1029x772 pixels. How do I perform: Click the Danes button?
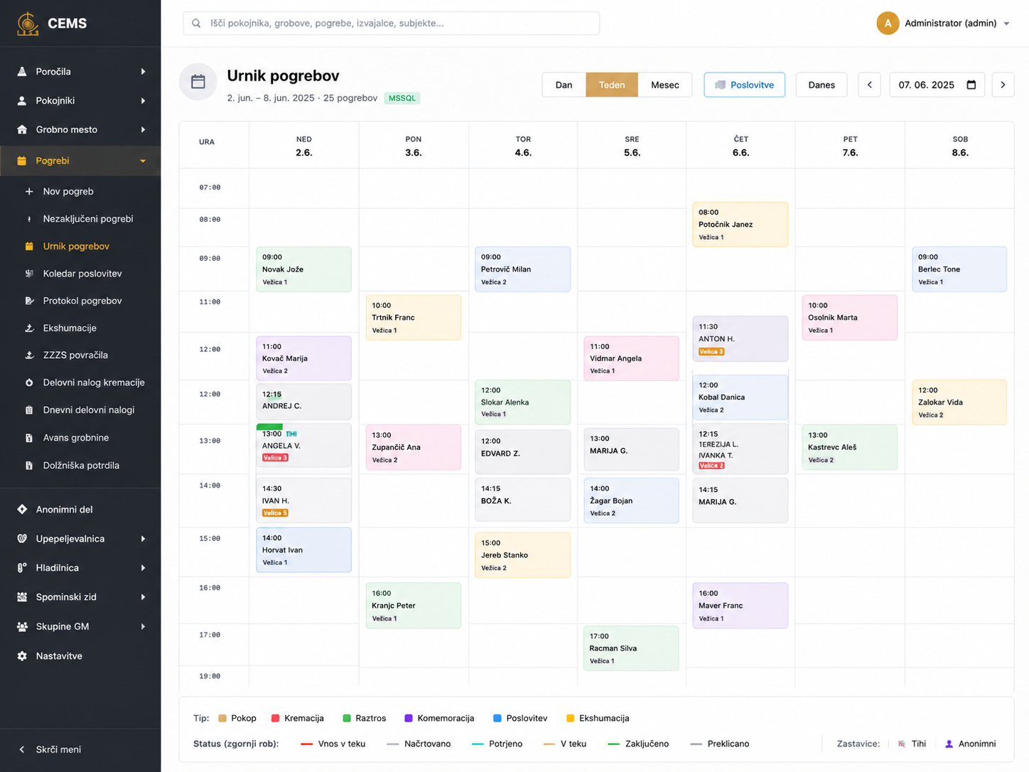tap(821, 85)
